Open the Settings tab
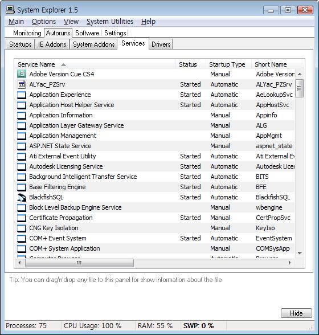The width and height of the screenshot is (319, 335). pos(115,33)
